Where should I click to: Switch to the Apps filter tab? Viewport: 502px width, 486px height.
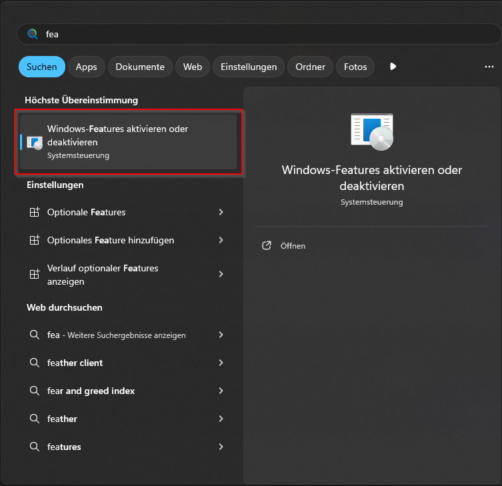[x=86, y=67]
